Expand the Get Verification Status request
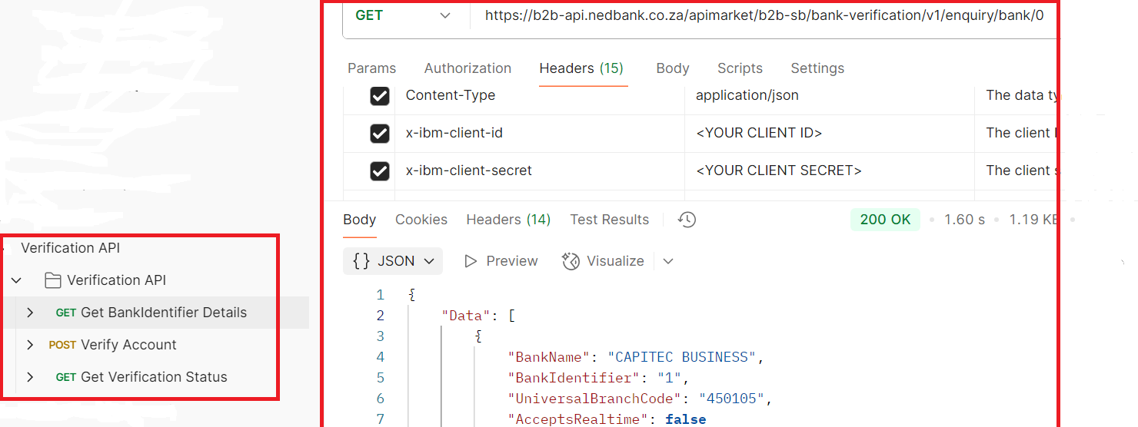Screen dimensions: 1138x427 30,377
